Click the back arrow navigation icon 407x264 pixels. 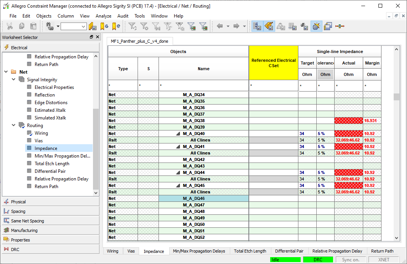pyautogui.click(x=220, y=26)
